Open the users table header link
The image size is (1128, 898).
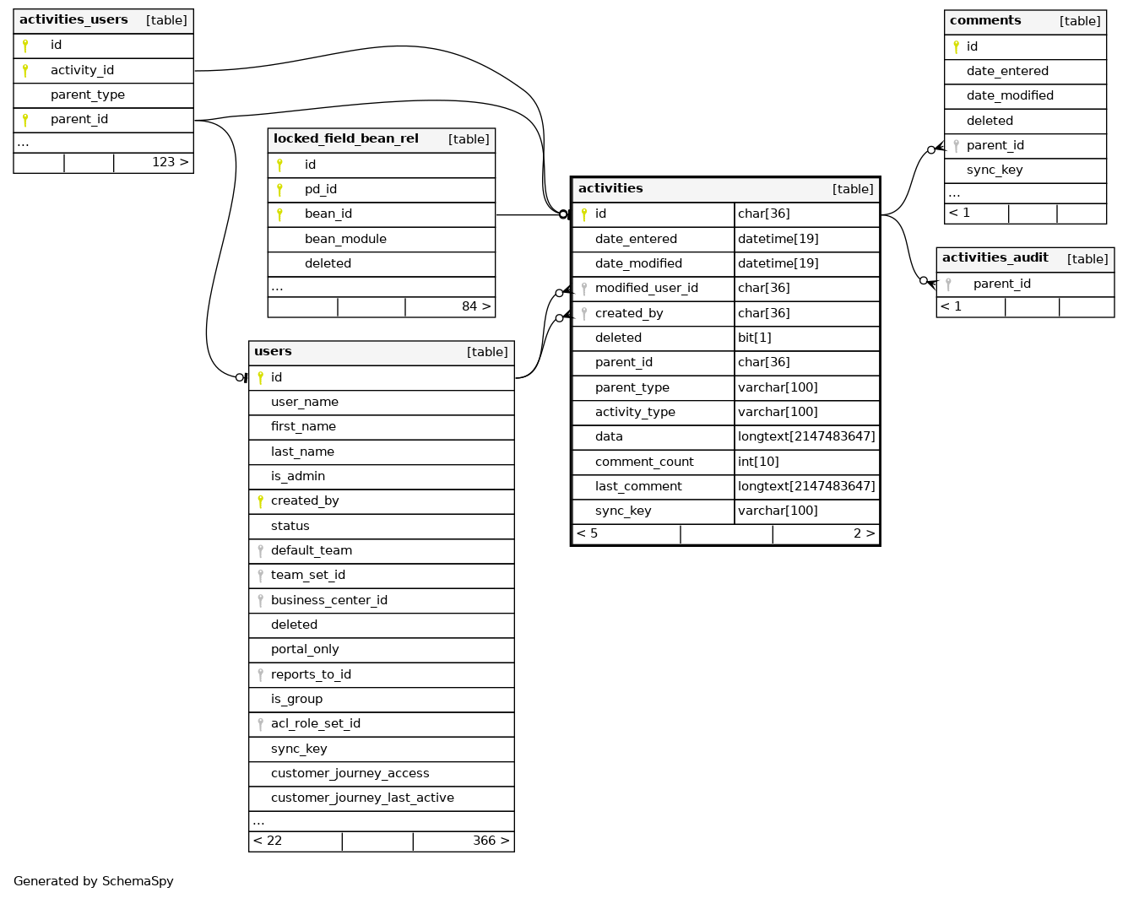[273, 352]
